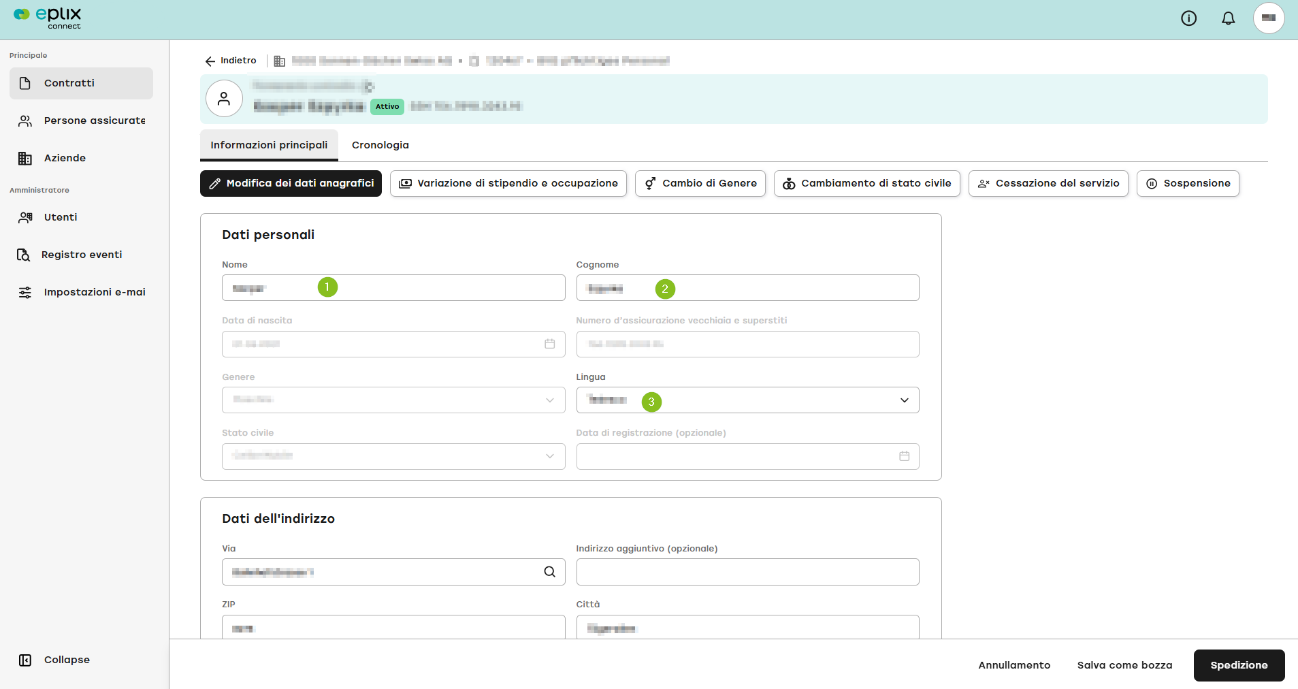Image resolution: width=1298 pixels, height=689 pixels.
Task: Click the search icon in the Via field
Action: [x=549, y=572]
